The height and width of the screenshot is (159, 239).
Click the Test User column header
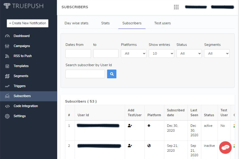[224, 112]
